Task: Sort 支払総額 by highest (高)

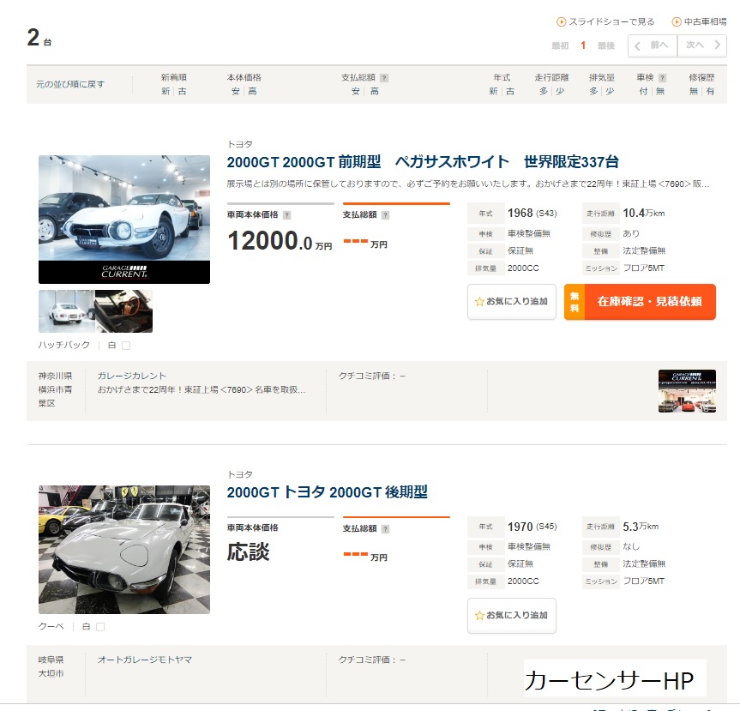Action: coord(374,91)
